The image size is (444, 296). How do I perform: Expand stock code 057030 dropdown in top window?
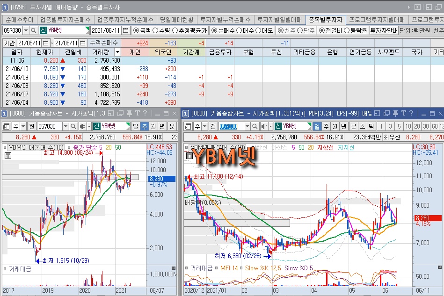pyautogui.click(x=26, y=30)
